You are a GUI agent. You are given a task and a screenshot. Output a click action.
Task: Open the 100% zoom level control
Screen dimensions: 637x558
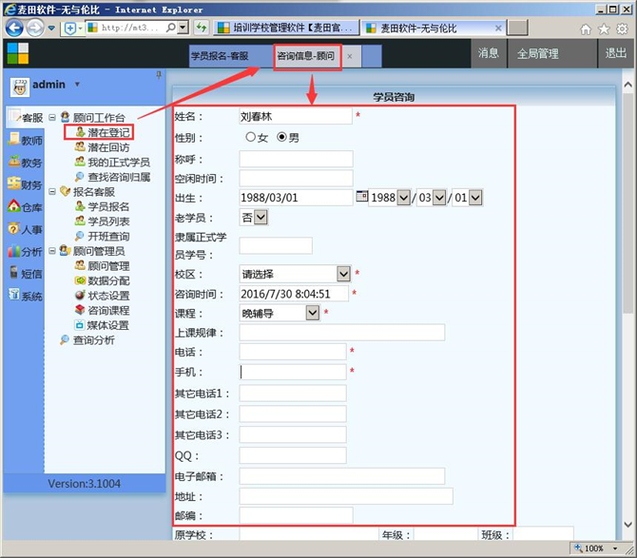[596, 548]
